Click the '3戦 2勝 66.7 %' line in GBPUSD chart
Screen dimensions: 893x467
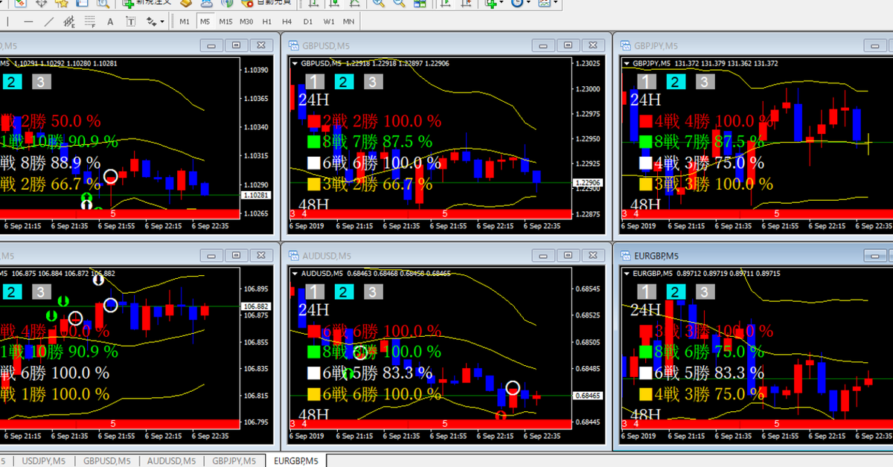coord(377,184)
